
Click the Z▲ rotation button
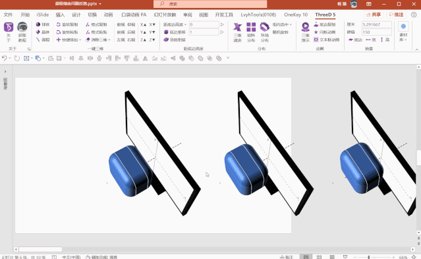144,40
